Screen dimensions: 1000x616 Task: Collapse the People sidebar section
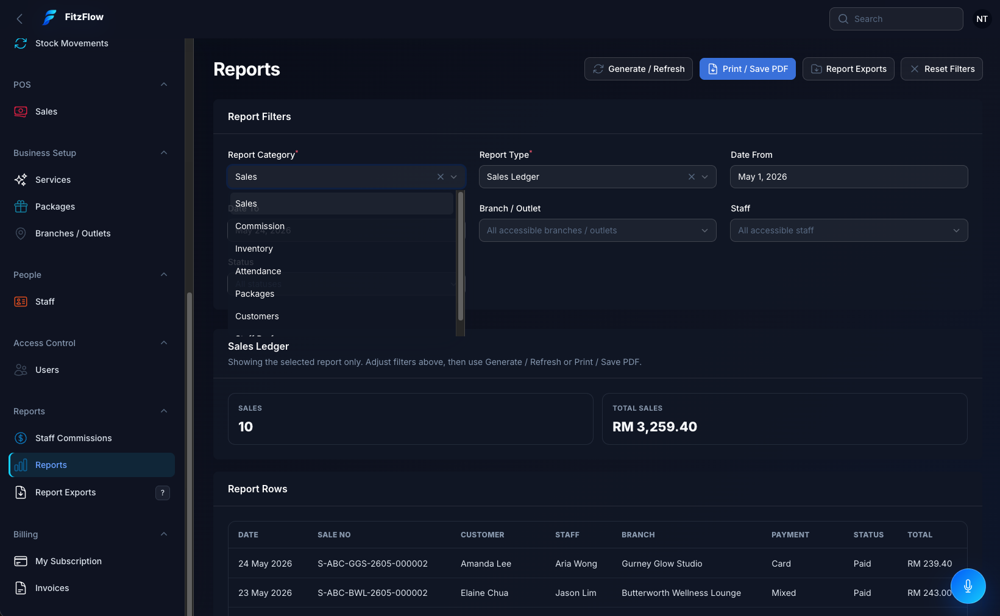164,275
